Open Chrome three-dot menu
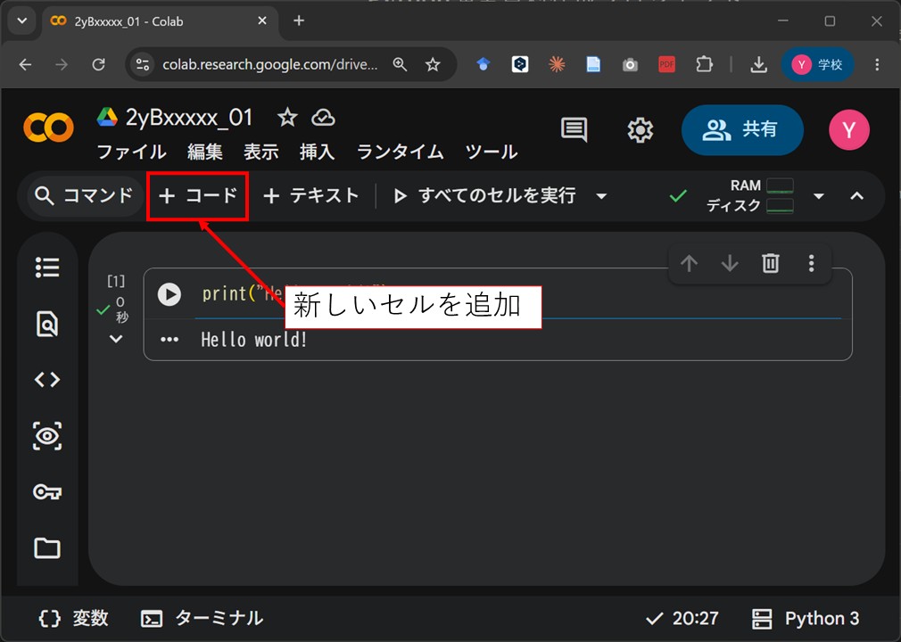This screenshot has width=901, height=642. (x=877, y=64)
